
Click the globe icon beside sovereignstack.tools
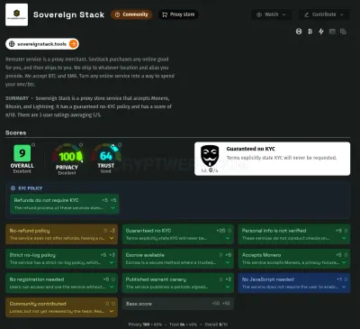tap(12, 44)
